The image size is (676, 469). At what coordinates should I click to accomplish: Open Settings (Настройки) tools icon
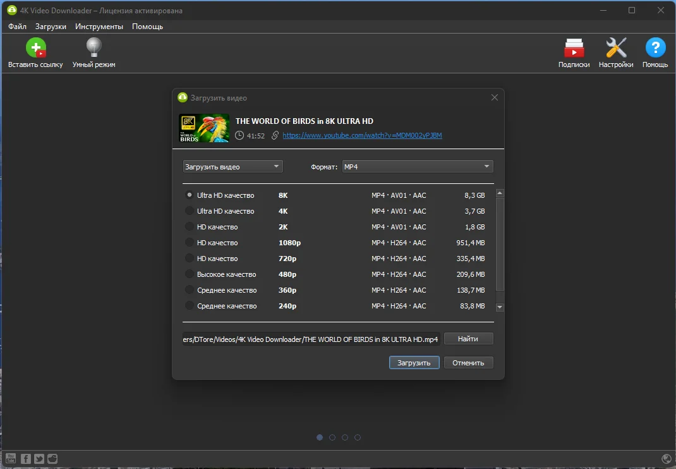(615, 47)
